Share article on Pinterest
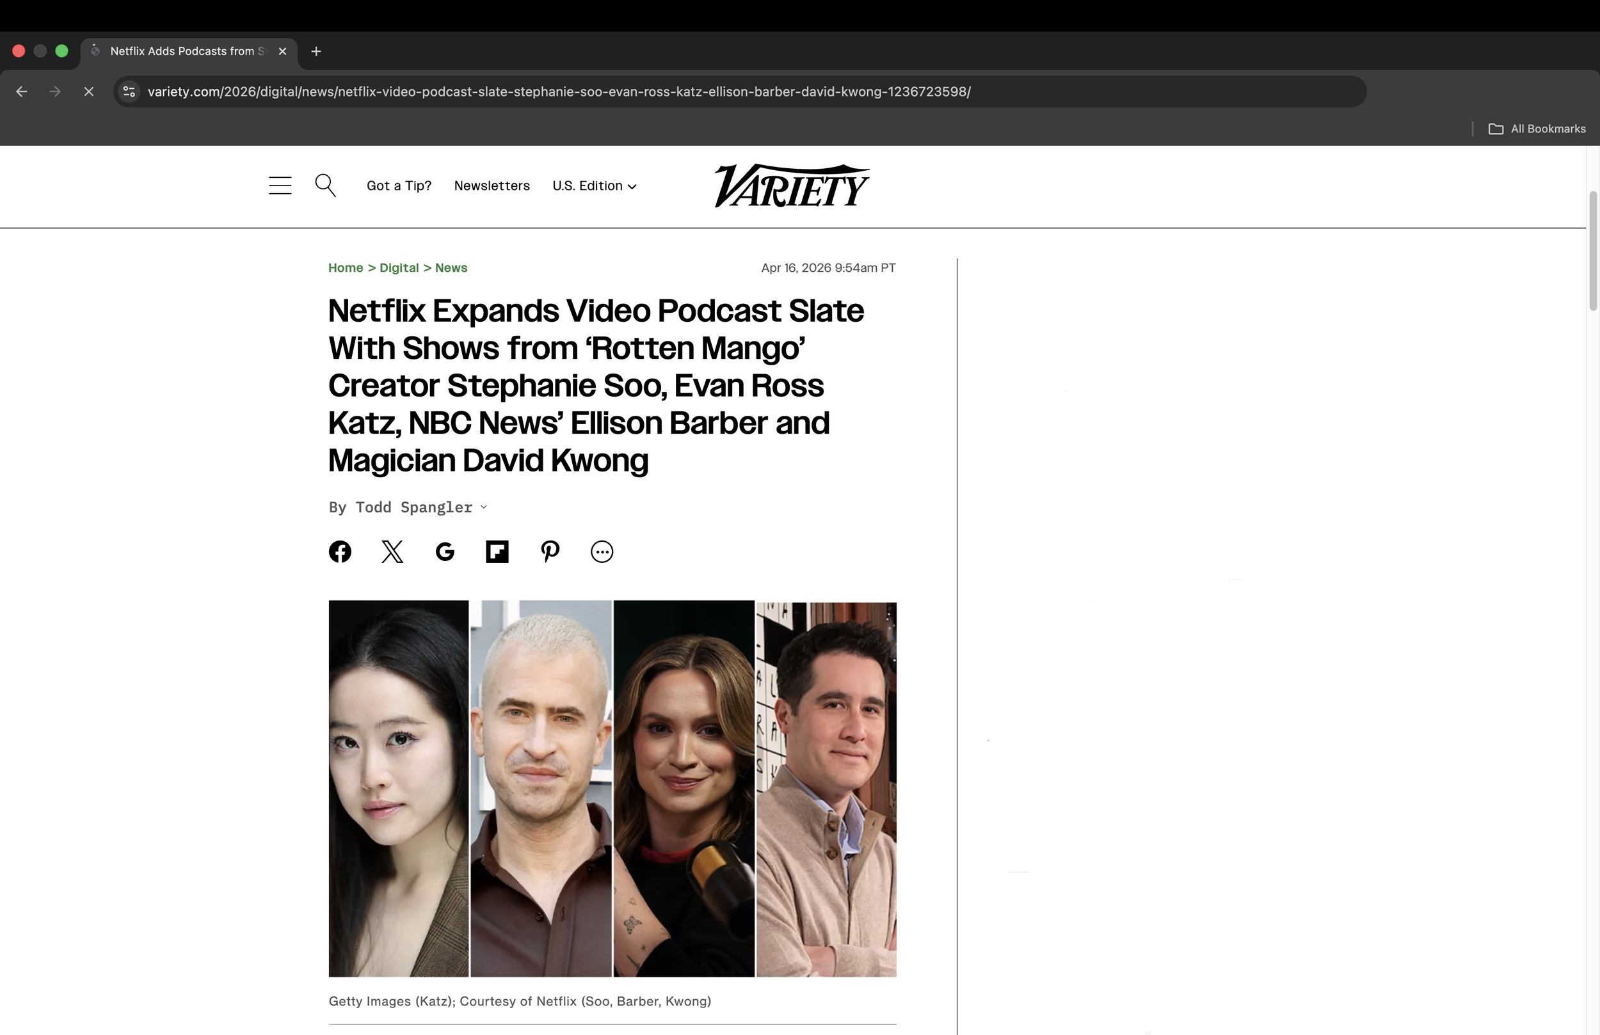The height and width of the screenshot is (1035, 1600). tap(550, 552)
